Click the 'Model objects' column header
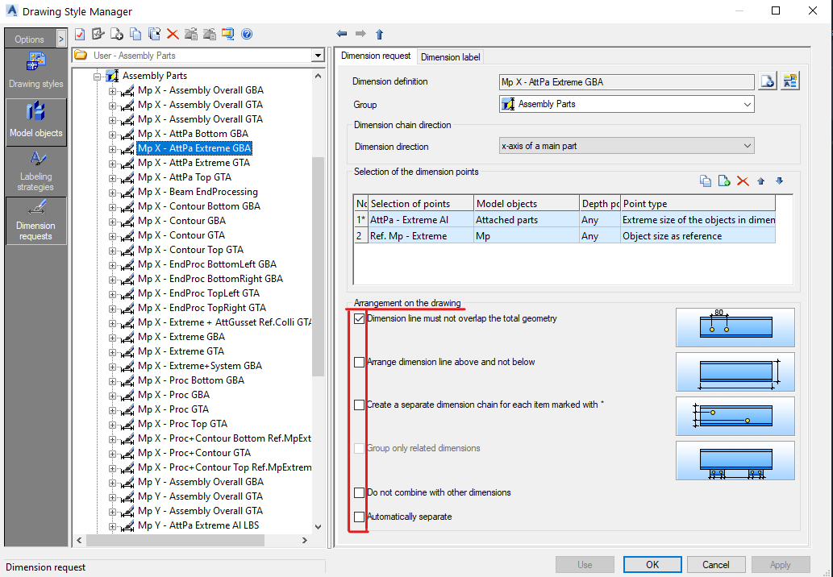 coord(527,203)
